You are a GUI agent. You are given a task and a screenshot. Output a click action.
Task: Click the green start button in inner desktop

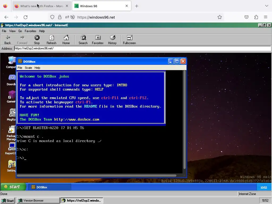click(13, 187)
